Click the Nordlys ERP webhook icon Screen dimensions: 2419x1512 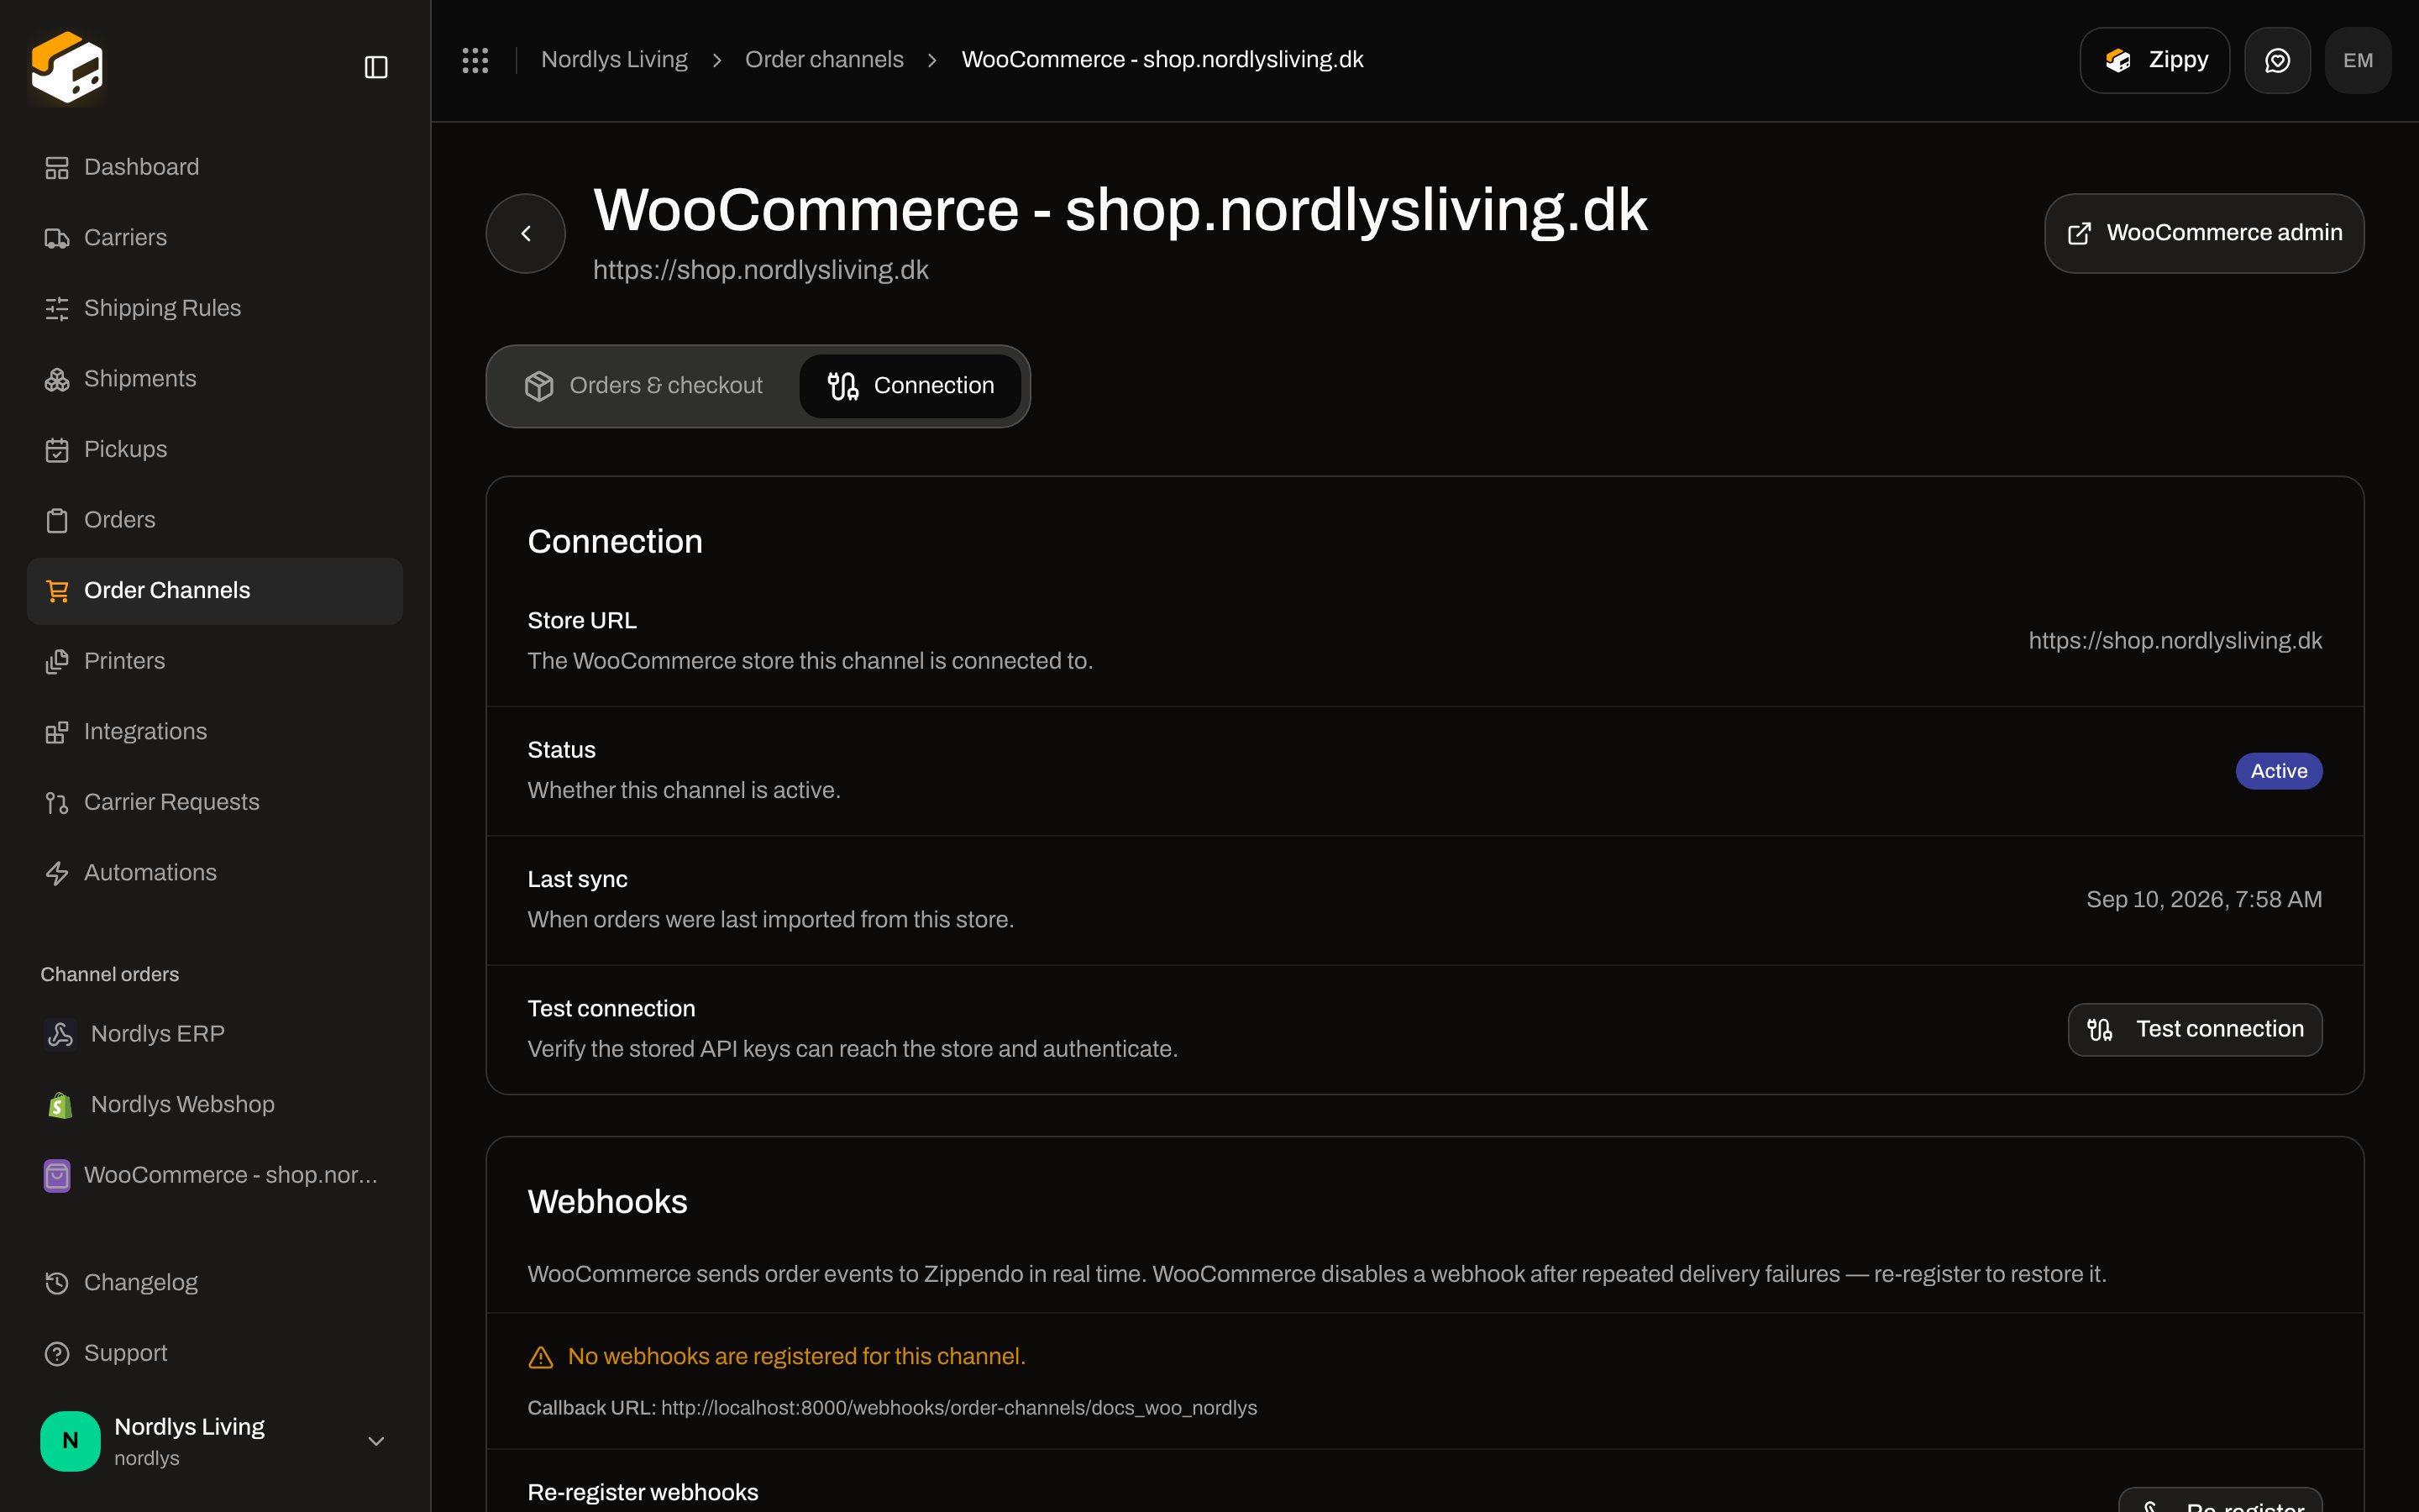(60, 1034)
